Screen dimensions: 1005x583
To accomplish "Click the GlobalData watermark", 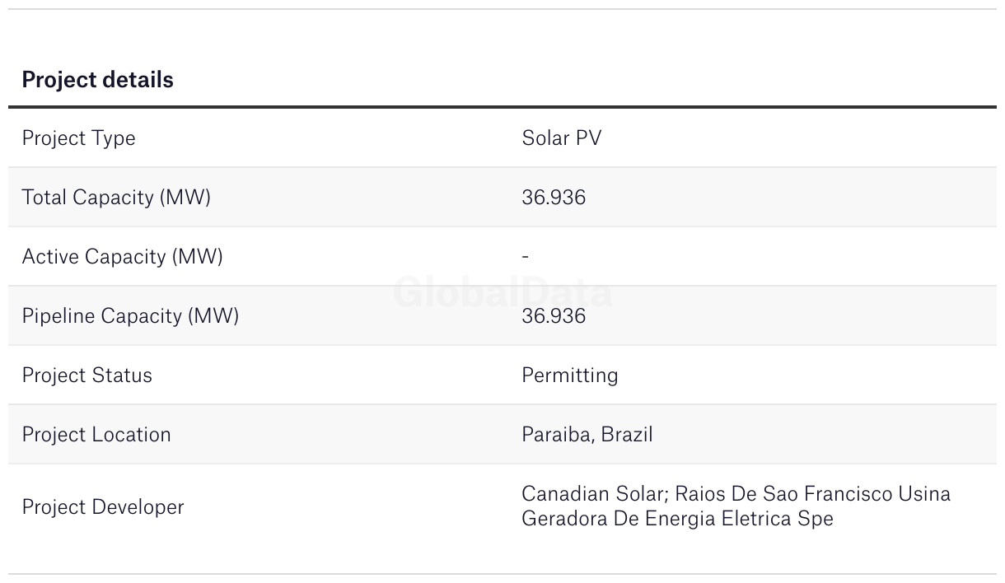I will (502, 292).
